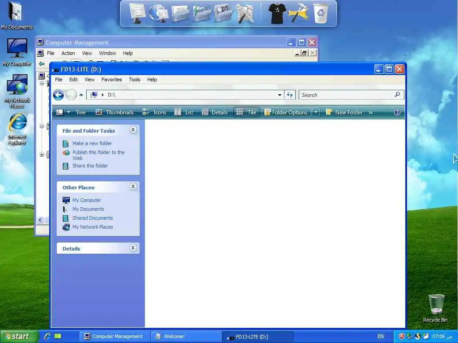This screenshot has height=343, width=458.
Task: Open the help question mark icon
Action: 397,112
